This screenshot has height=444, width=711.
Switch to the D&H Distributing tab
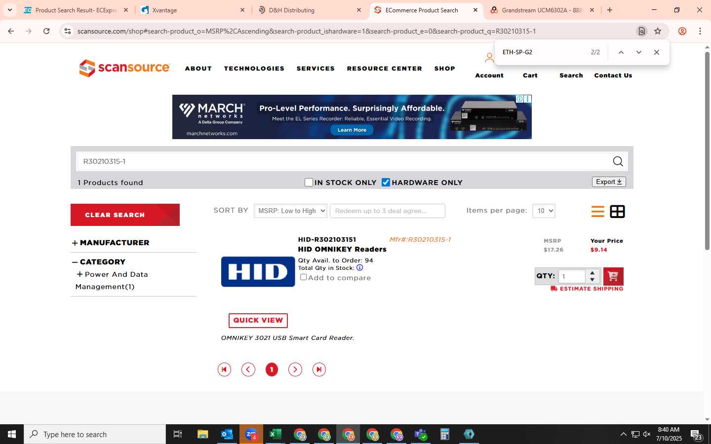click(310, 10)
